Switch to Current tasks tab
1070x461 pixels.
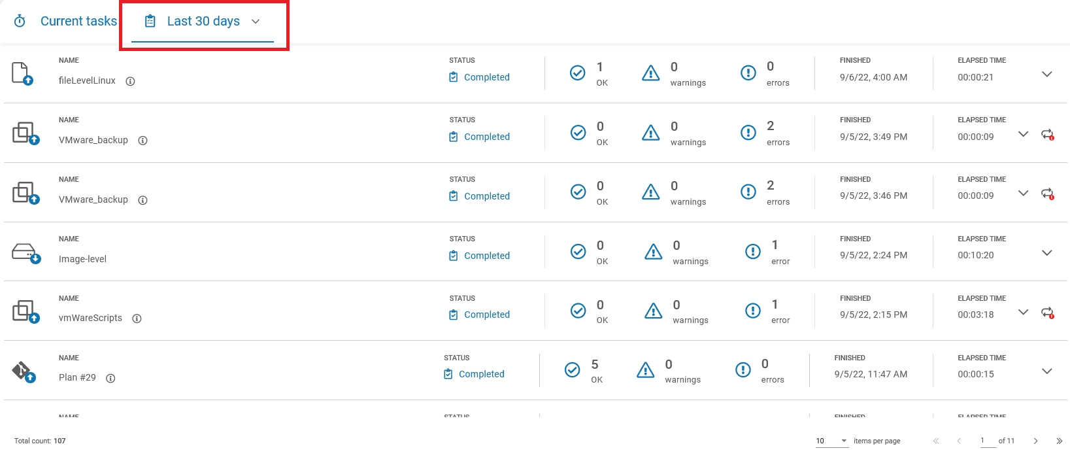point(66,22)
